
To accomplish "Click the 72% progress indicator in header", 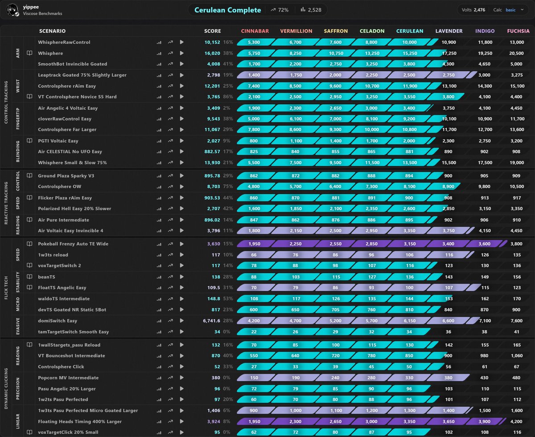I will point(280,10).
